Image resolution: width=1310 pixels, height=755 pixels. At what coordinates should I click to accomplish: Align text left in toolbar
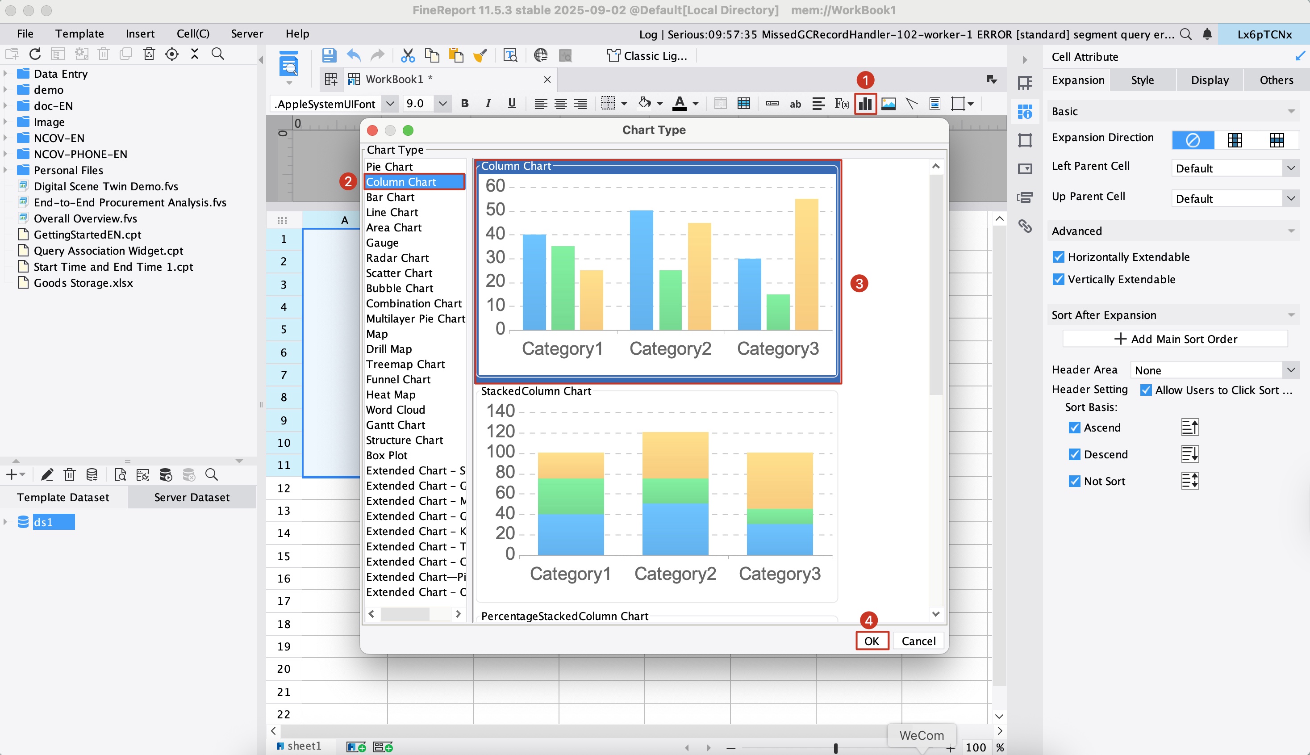pos(541,104)
